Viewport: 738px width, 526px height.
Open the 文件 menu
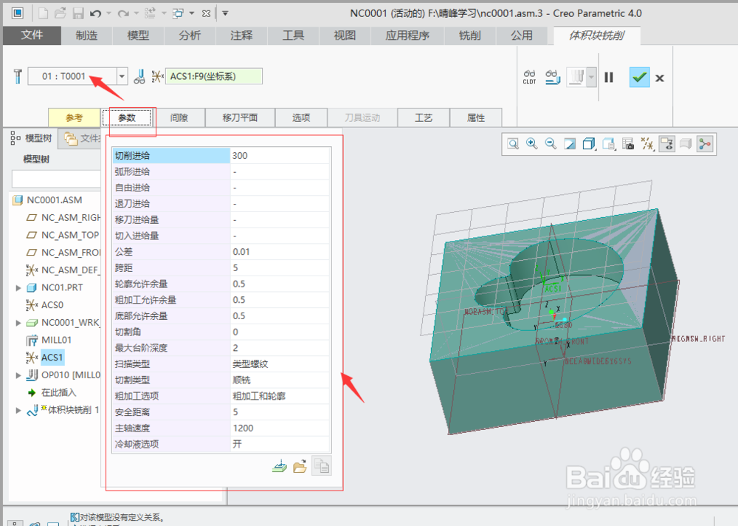[32, 35]
